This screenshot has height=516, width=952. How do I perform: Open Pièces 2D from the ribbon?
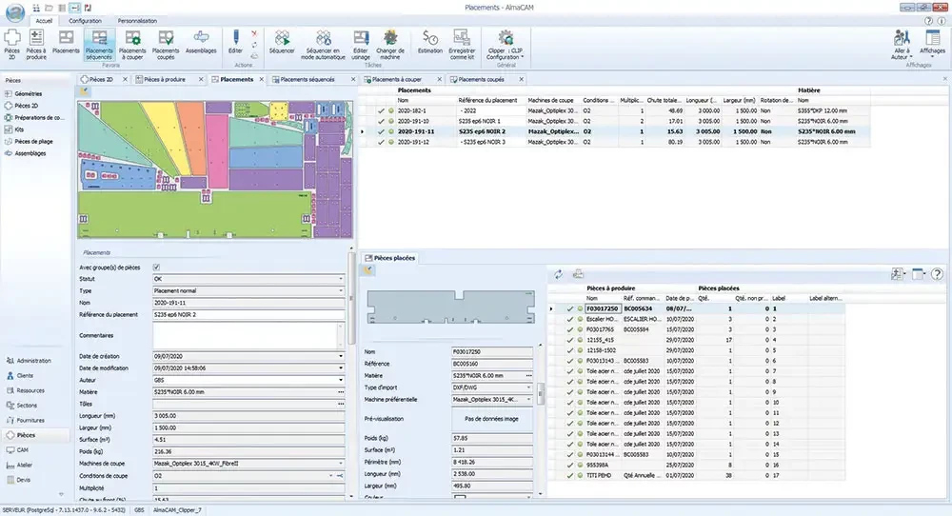(11, 42)
